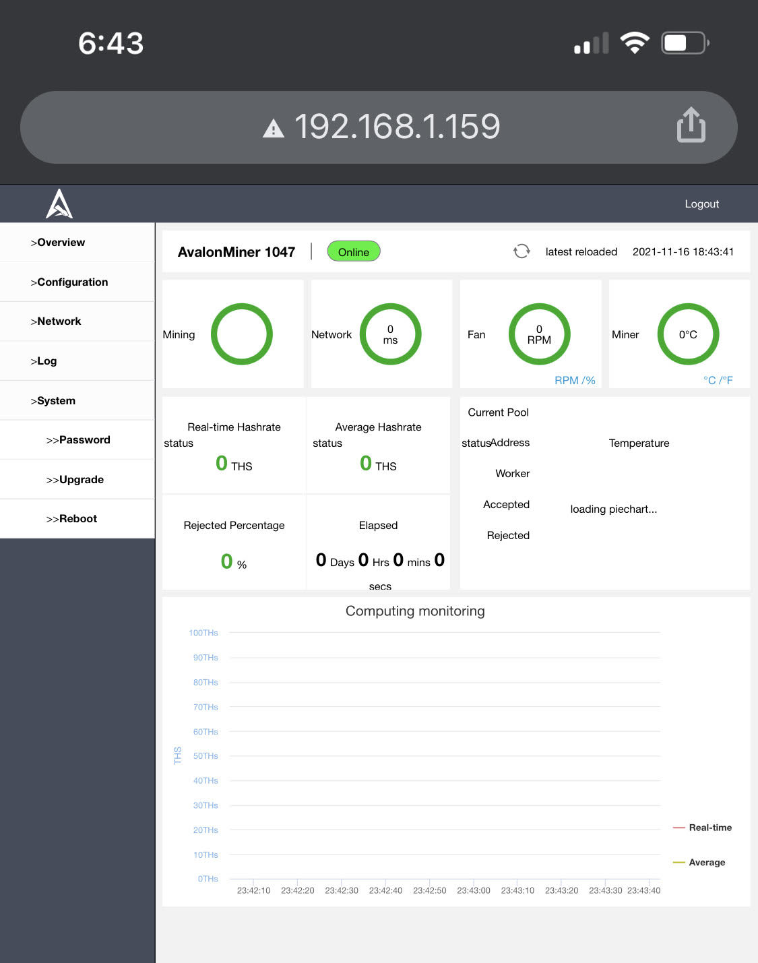Tap the battery status icon

(685, 43)
